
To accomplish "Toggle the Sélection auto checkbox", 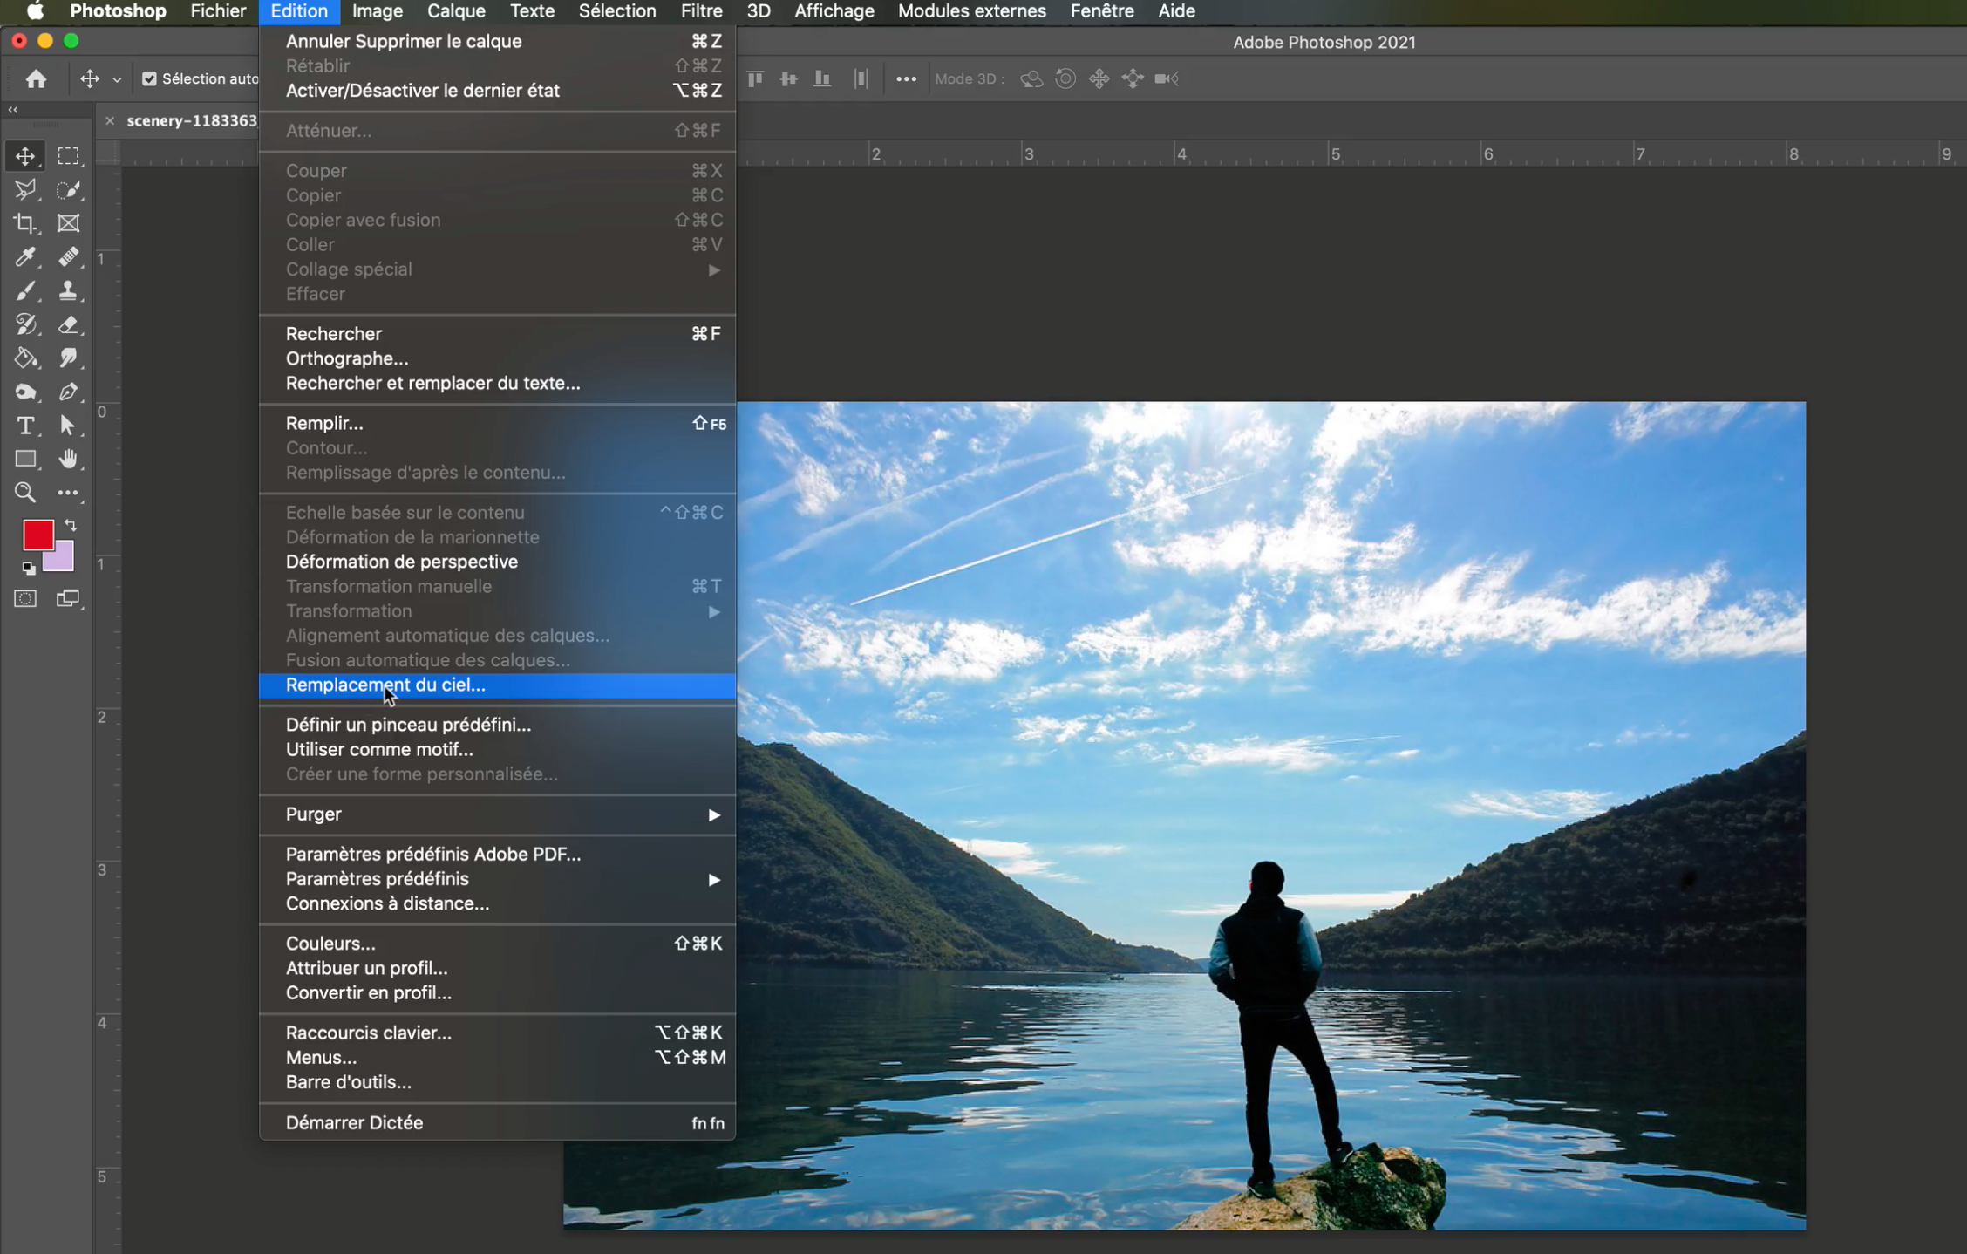I will 149,79.
